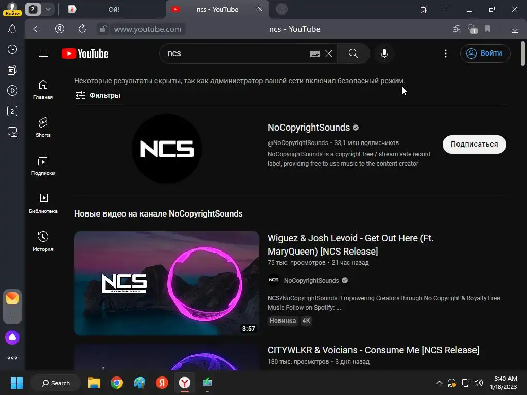Open the video play icon in browser sidebar
This screenshot has width=527, height=395.
12,91
